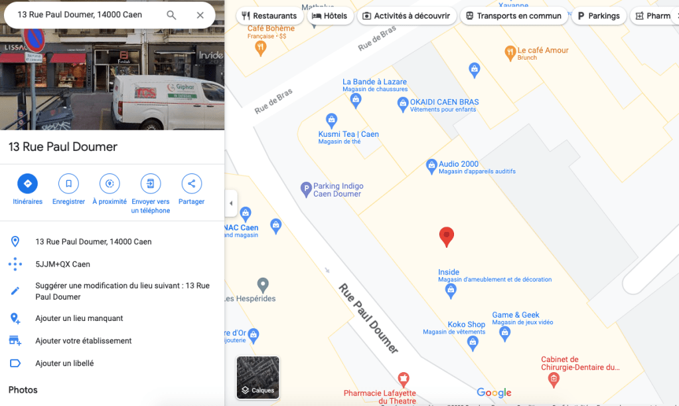Clear the search with the X icon
This screenshot has height=406, width=679.
pyautogui.click(x=200, y=15)
